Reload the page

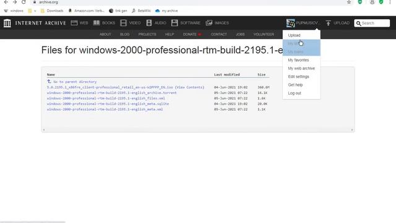(x=24, y=2)
